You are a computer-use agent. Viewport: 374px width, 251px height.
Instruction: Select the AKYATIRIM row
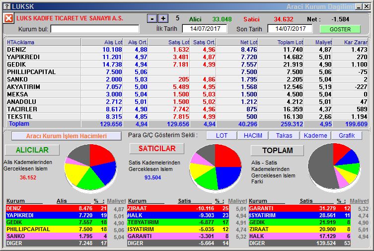coord(187,86)
